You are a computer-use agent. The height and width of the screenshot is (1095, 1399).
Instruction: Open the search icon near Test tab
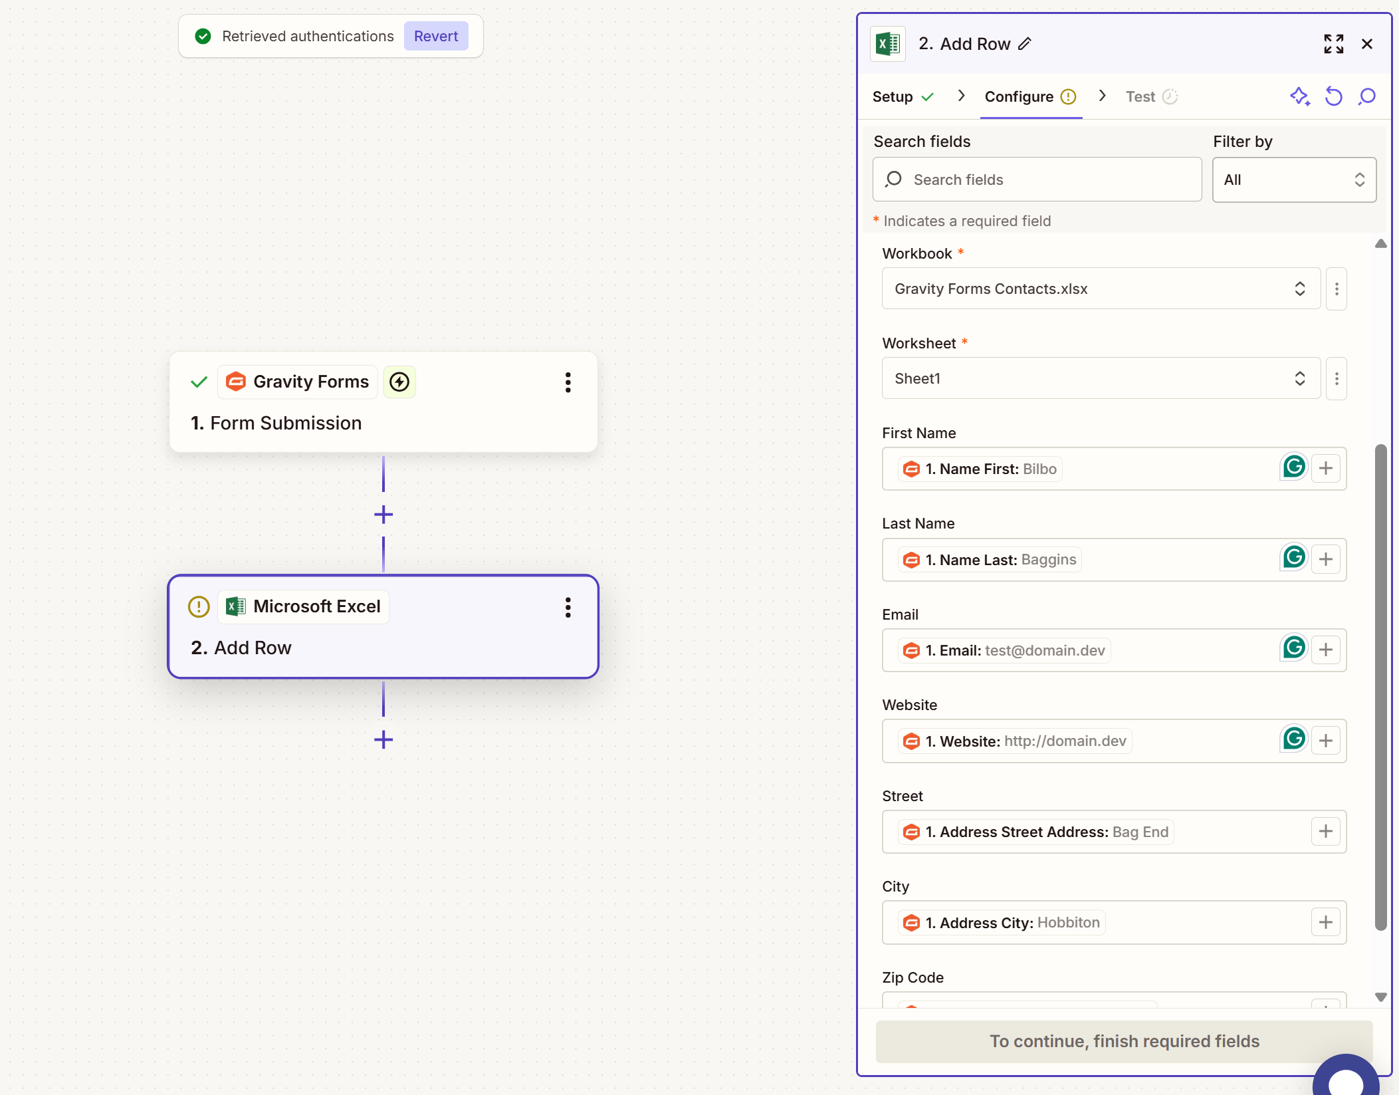pos(1366,96)
